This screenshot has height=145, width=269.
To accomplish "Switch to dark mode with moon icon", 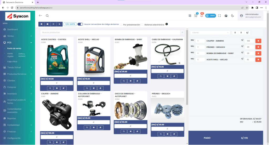I will pyautogui.click(x=232, y=16).
